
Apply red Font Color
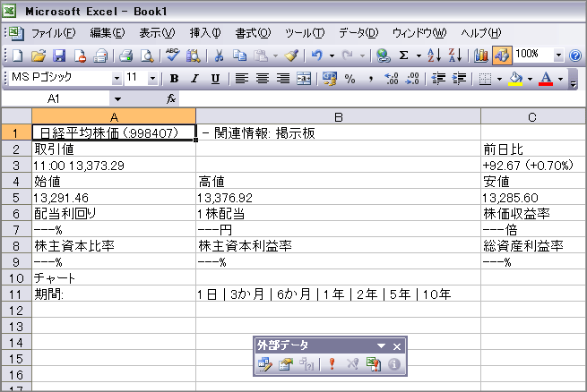546,79
